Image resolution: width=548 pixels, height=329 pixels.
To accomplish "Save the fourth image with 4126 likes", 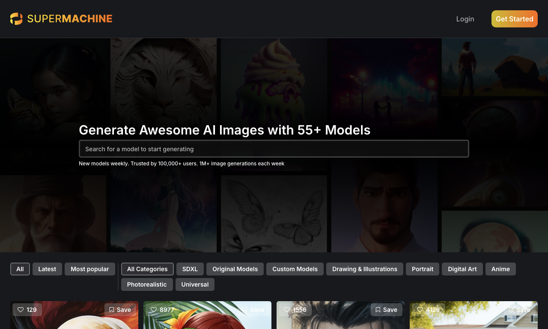I will tap(520, 310).
